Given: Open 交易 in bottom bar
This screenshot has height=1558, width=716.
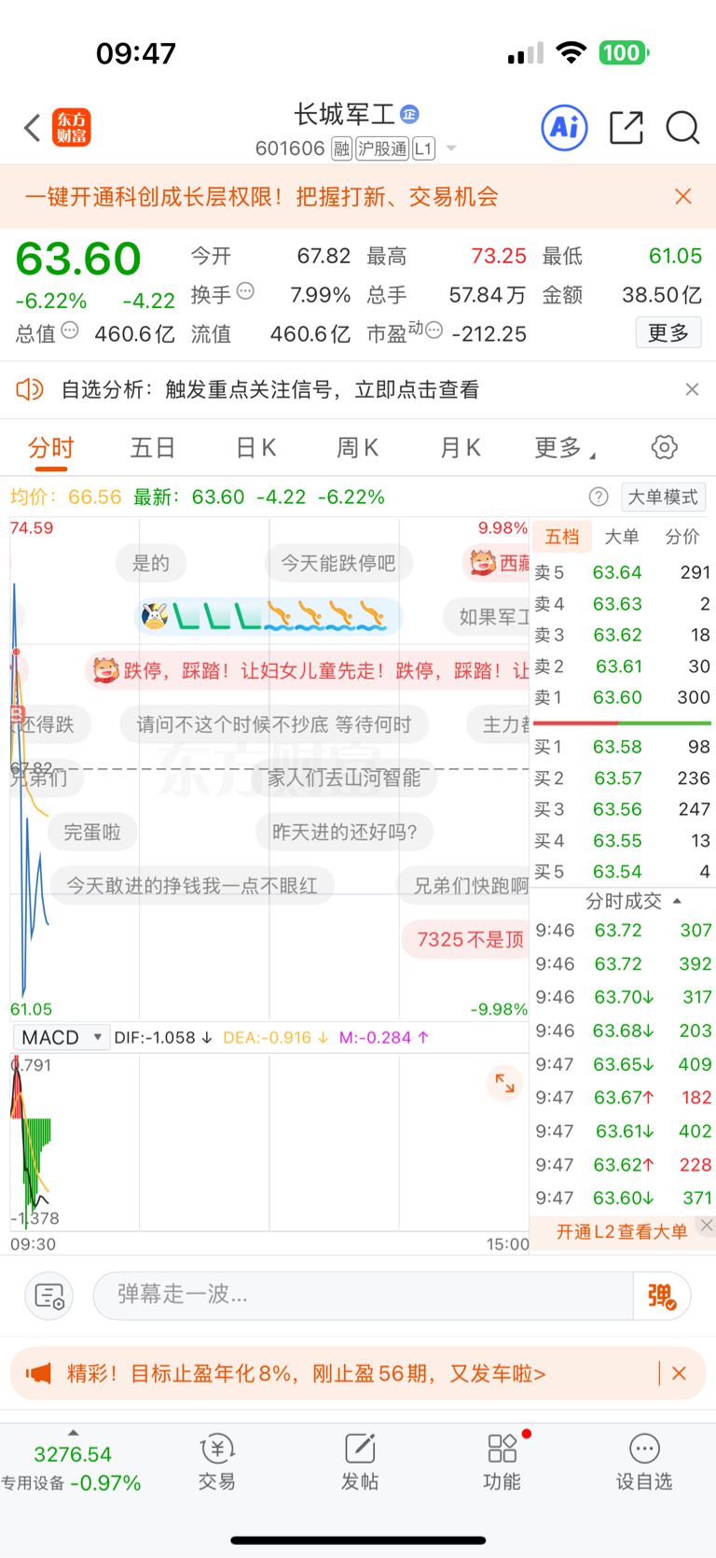Looking at the screenshot, I should point(216,1462).
